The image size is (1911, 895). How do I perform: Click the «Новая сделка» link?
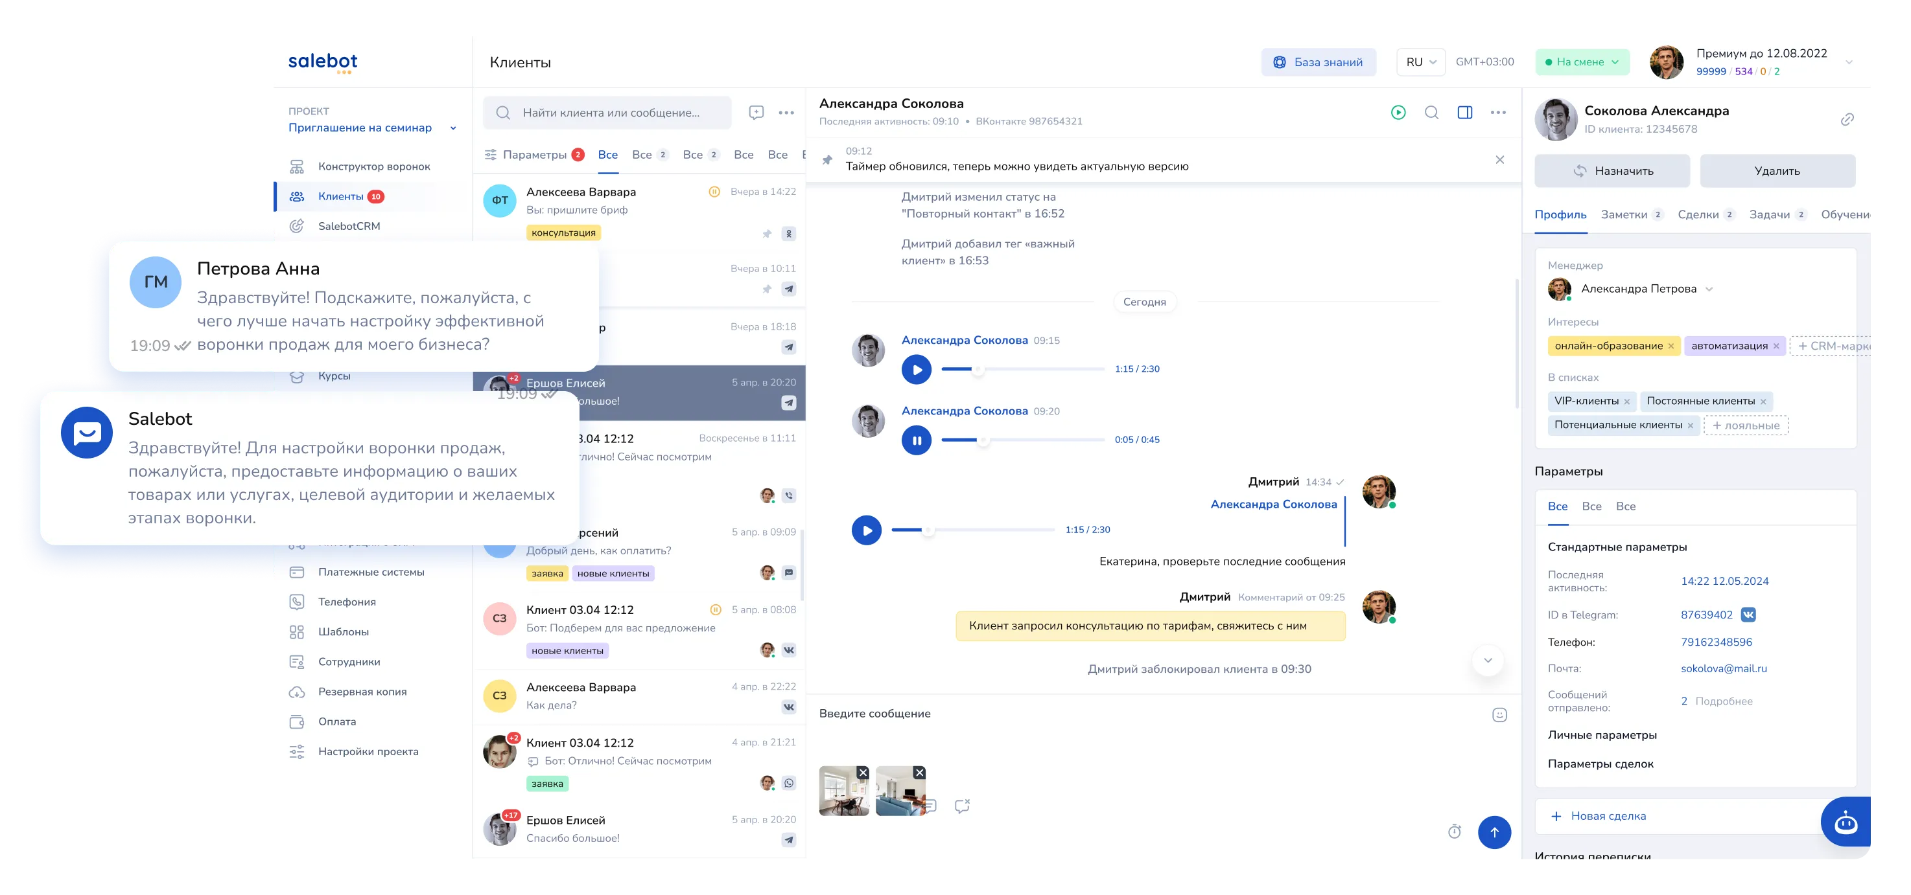coord(1608,816)
